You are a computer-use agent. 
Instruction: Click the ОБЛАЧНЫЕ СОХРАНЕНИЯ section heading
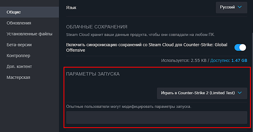96,27
